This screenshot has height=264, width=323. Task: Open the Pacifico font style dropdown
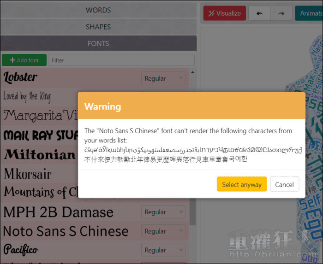pos(163,250)
